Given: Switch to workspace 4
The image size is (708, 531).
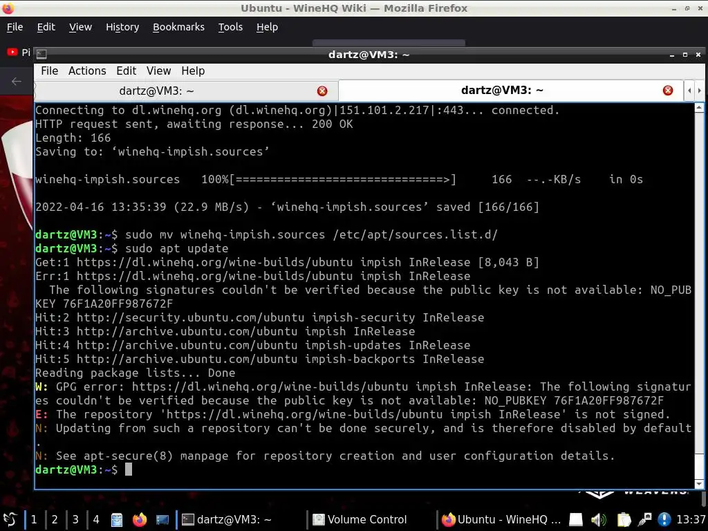Looking at the screenshot, I should [96, 519].
